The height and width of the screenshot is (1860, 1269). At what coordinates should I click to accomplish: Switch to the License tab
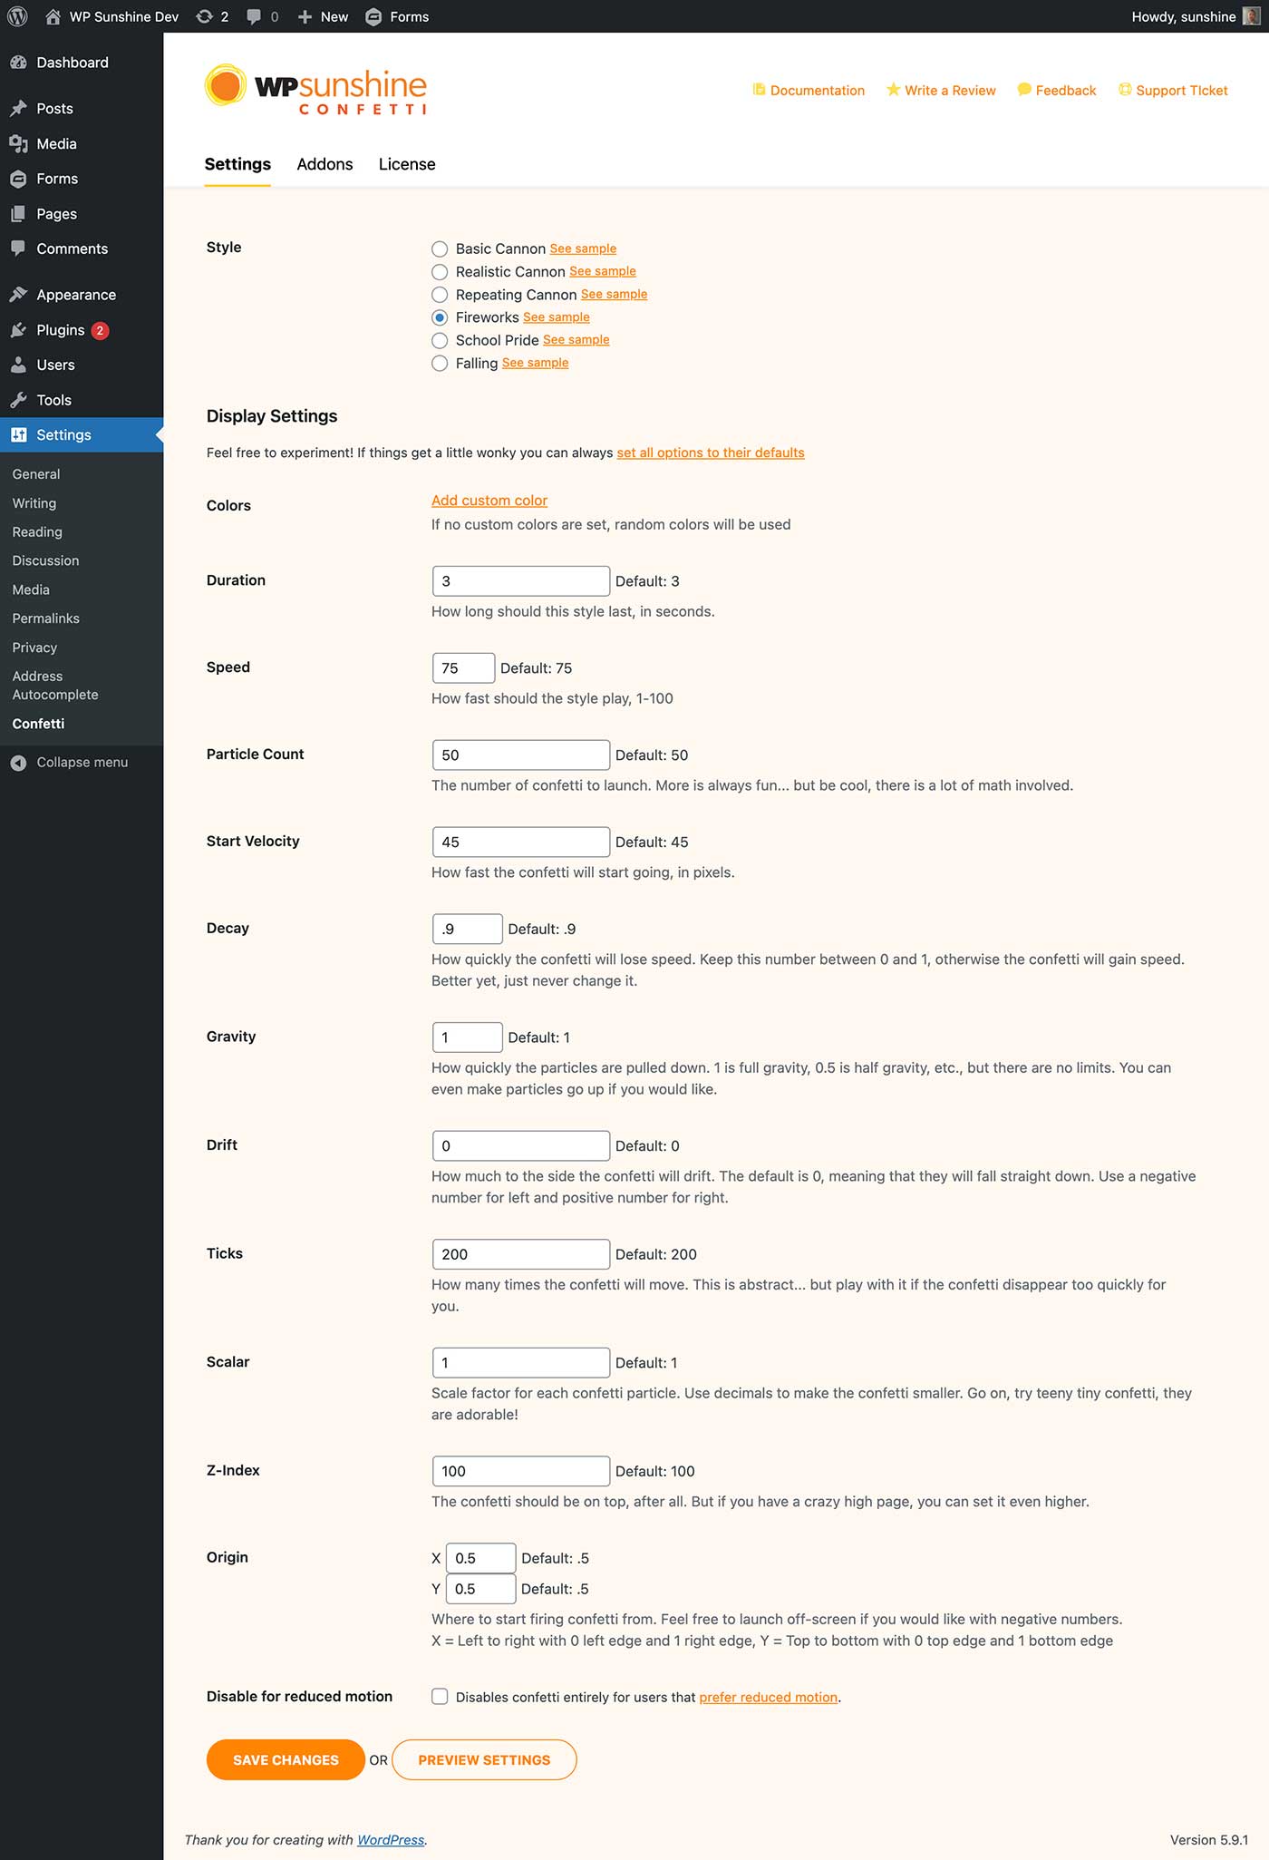click(407, 164)
